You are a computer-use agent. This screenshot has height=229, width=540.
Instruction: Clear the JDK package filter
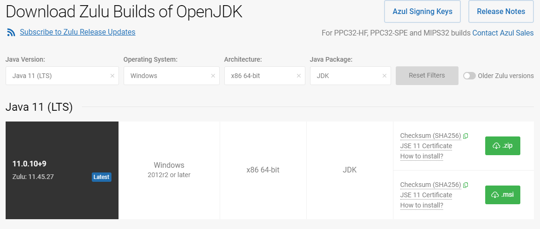coord(385,76)
